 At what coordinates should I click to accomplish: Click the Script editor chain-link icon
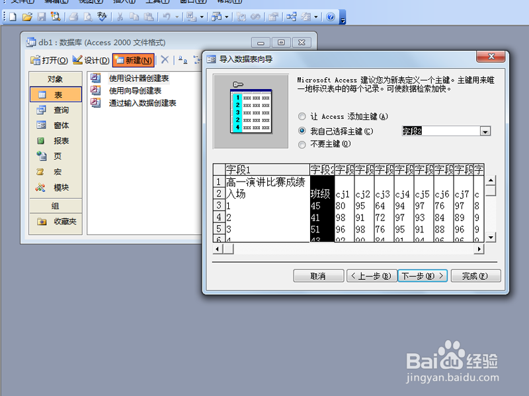pyautogui.click(x=255, y=16)
